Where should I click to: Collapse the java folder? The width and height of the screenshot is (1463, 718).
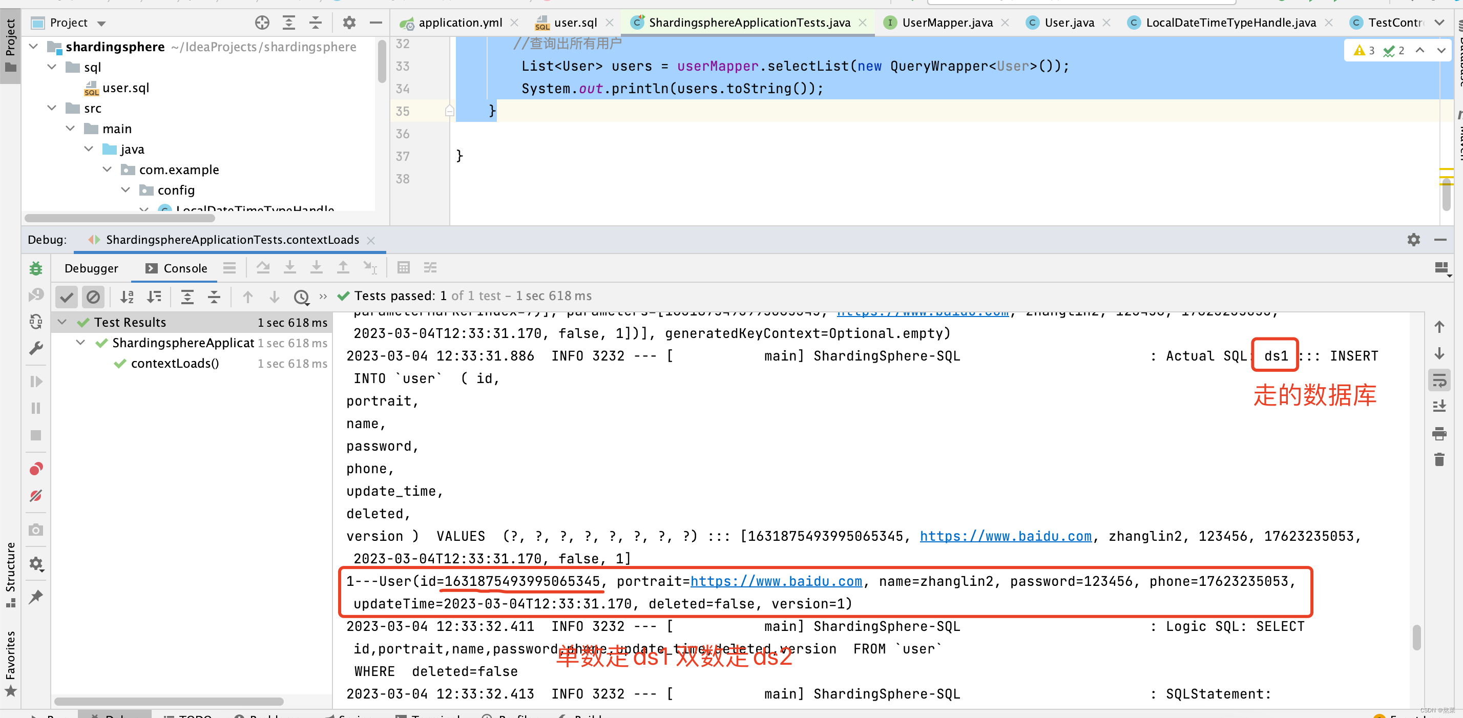[89, 149]
